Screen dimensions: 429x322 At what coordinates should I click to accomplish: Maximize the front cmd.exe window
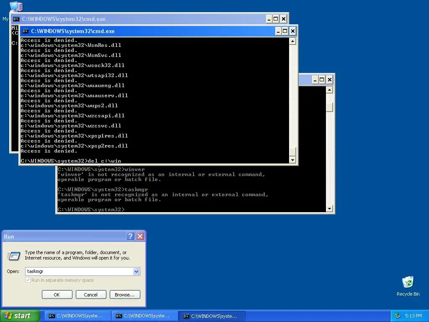tap(285, 31)
